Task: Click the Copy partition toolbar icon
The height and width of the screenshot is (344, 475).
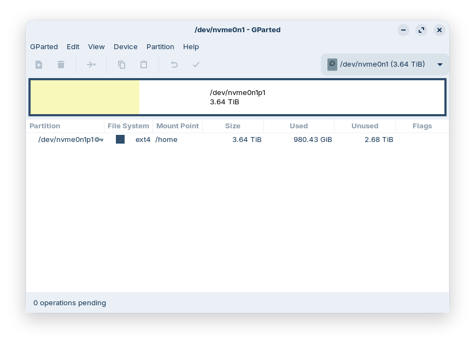Action: pos(122,64)
